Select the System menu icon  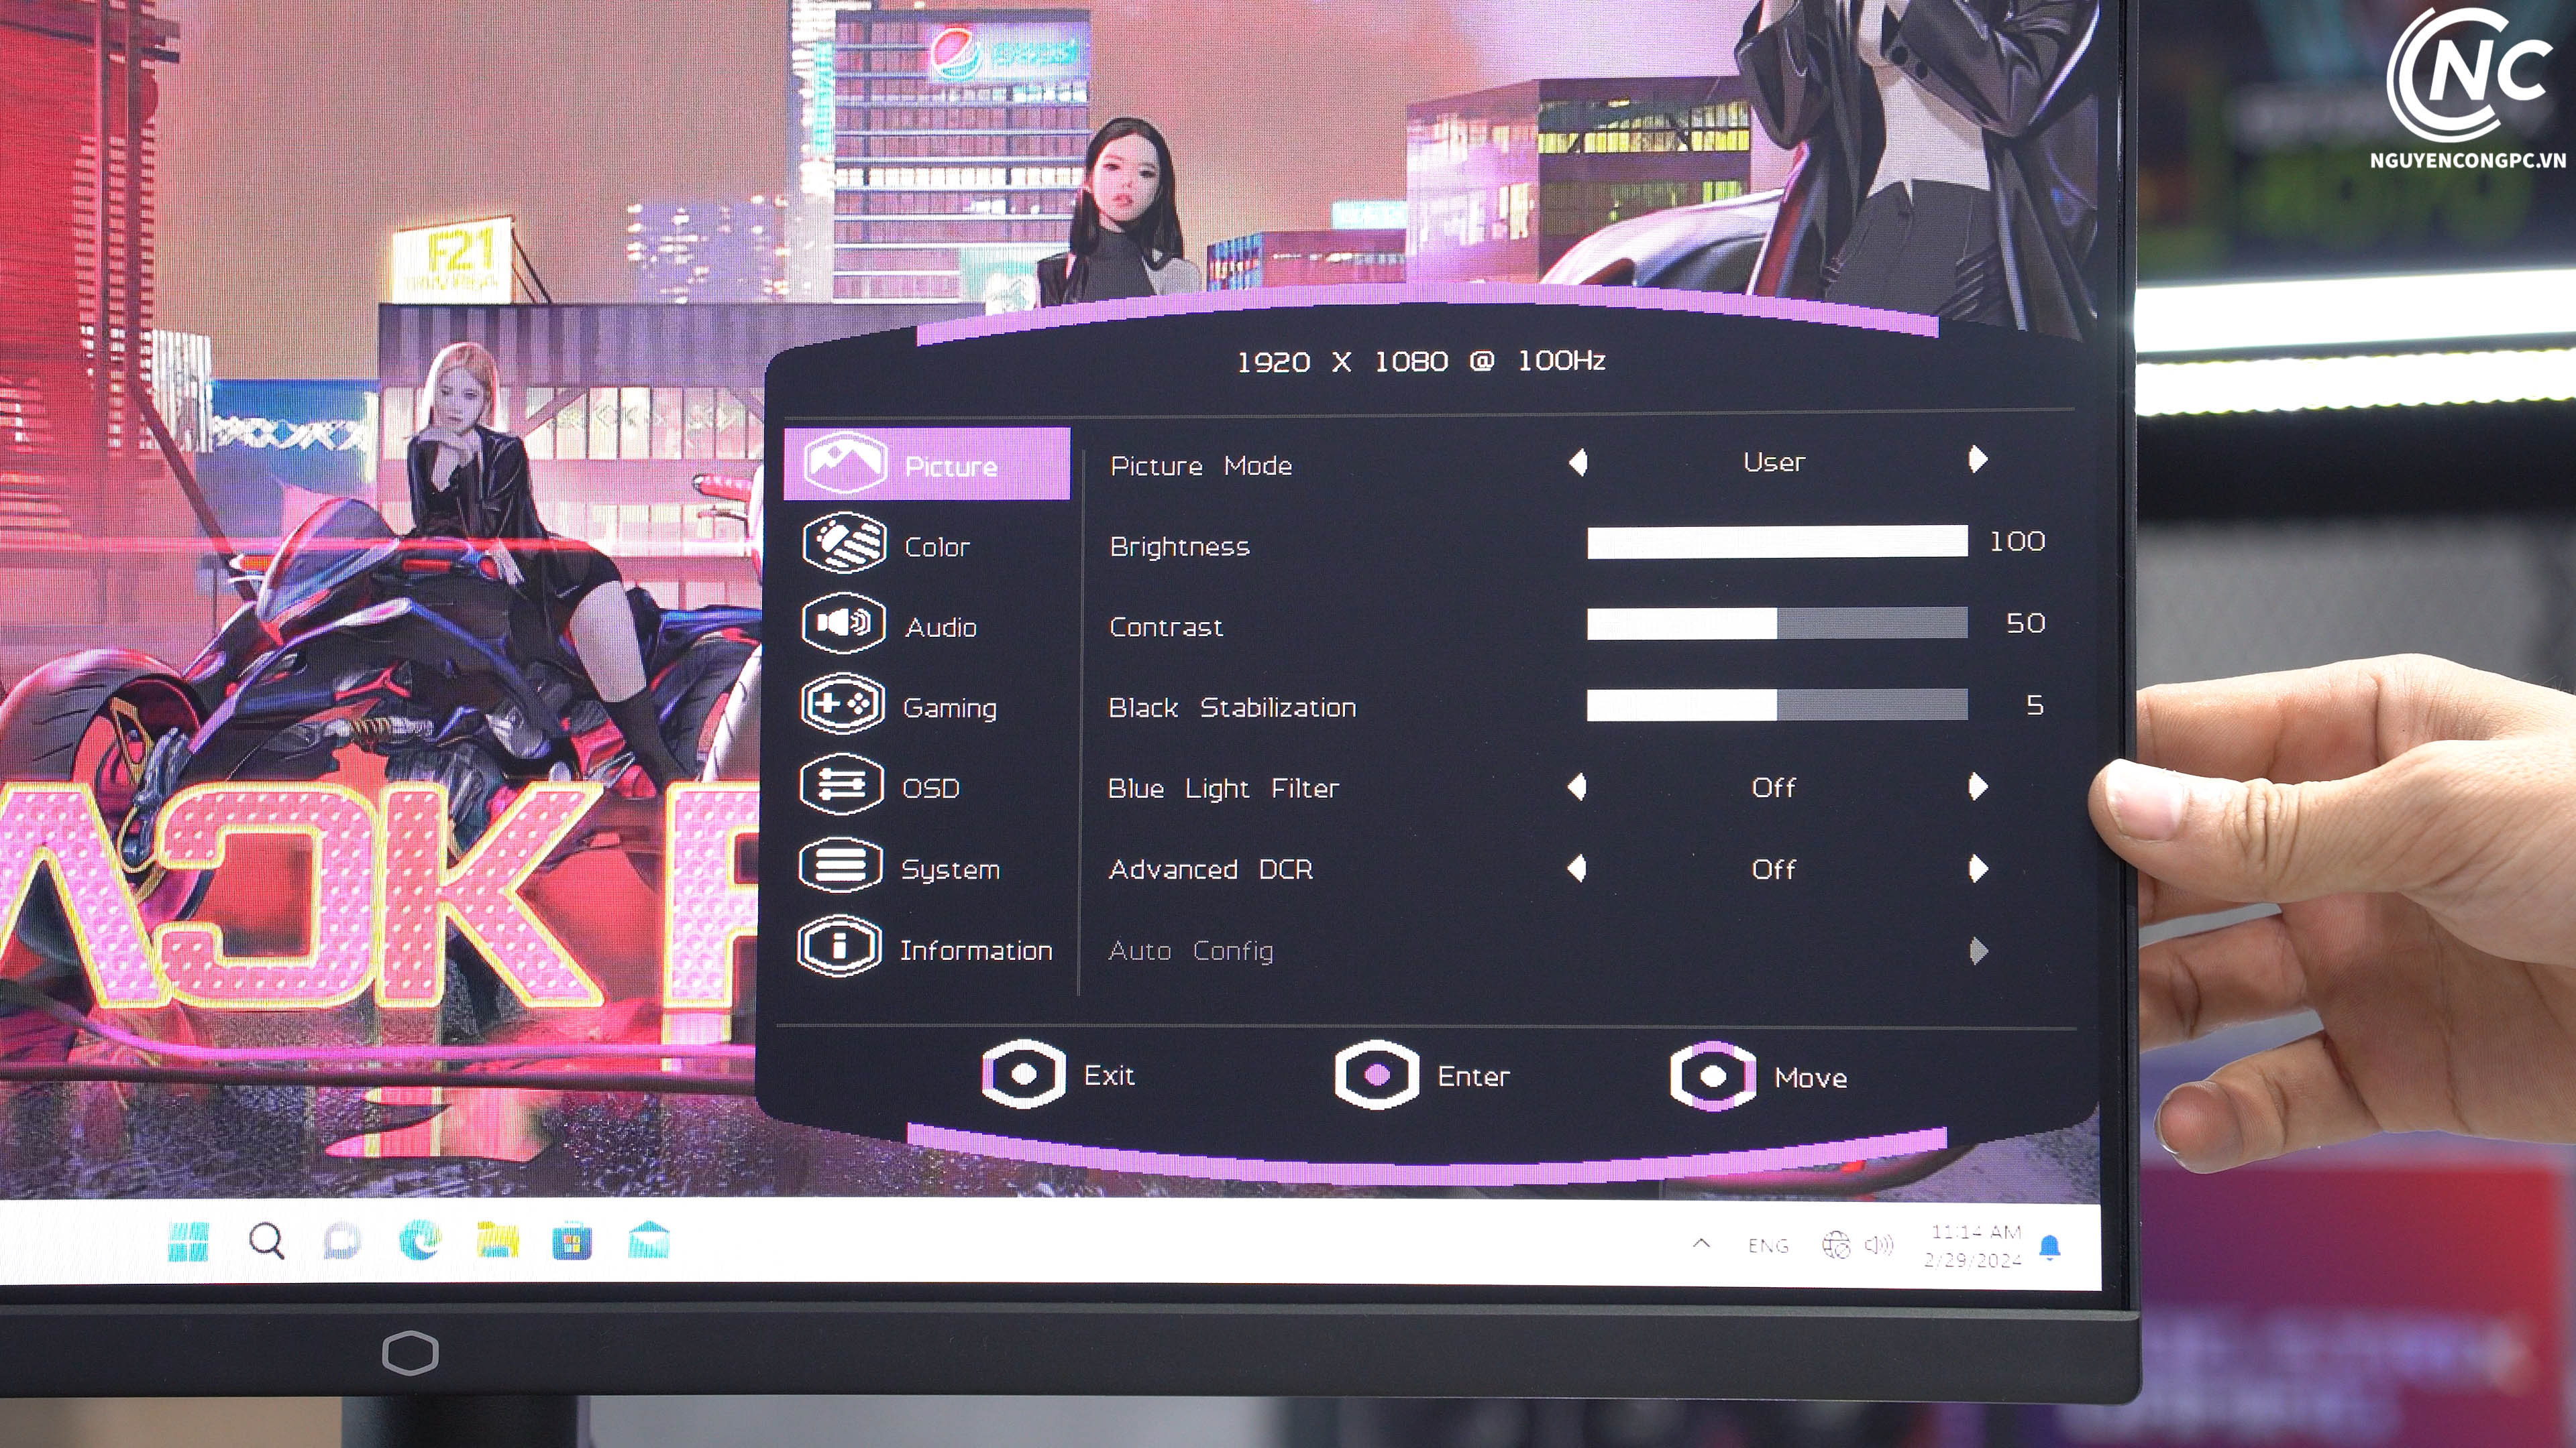pyautogui.click(x=840, y=865)
